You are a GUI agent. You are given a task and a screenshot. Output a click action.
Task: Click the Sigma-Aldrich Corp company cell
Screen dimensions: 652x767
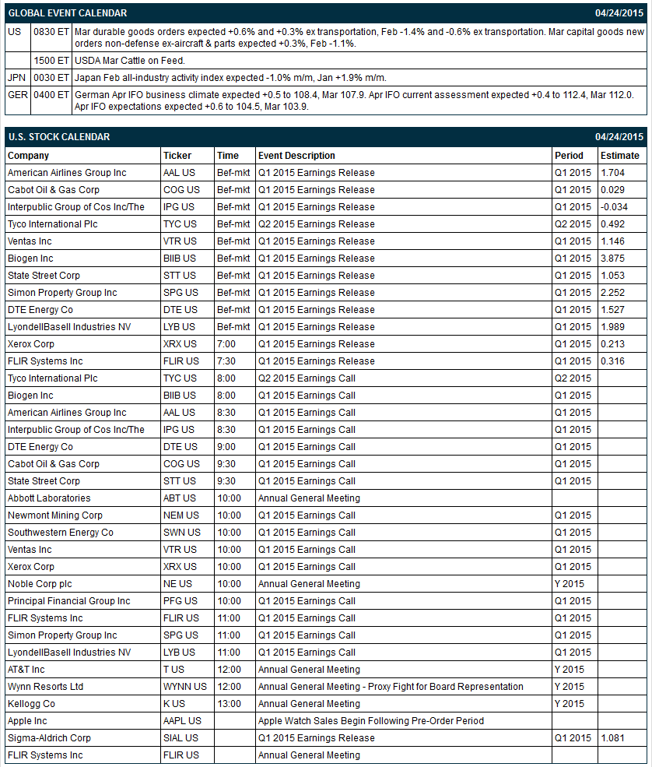click(x=82, y=737)
